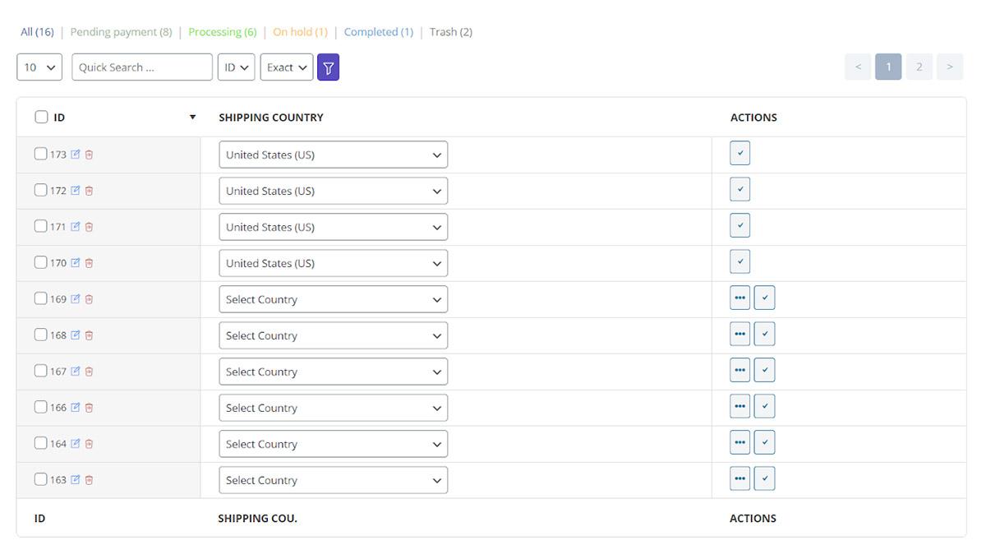This screenshot has height=545, width=986.
Task: Click the ACTIONS column header at the top
Action: point(753,118)
